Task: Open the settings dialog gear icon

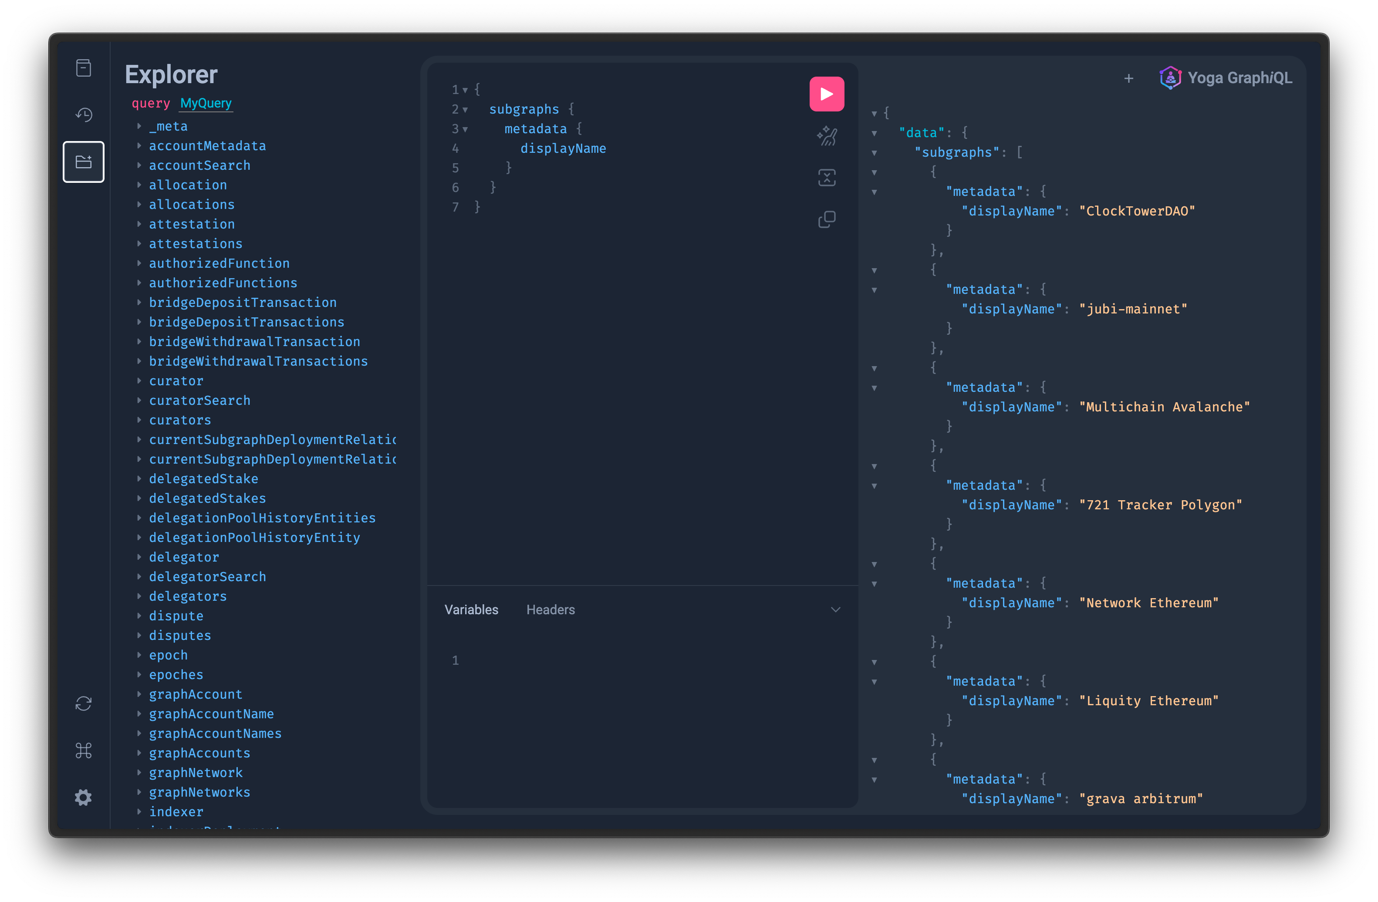Action: 83,797
